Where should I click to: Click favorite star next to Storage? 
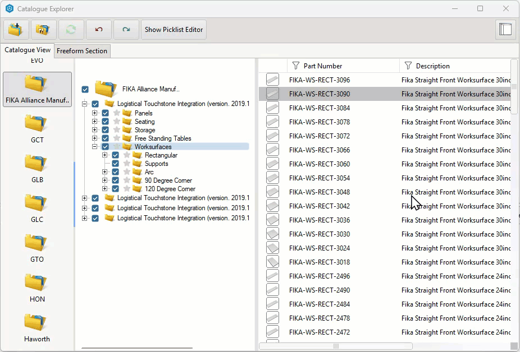coord(117,130)
